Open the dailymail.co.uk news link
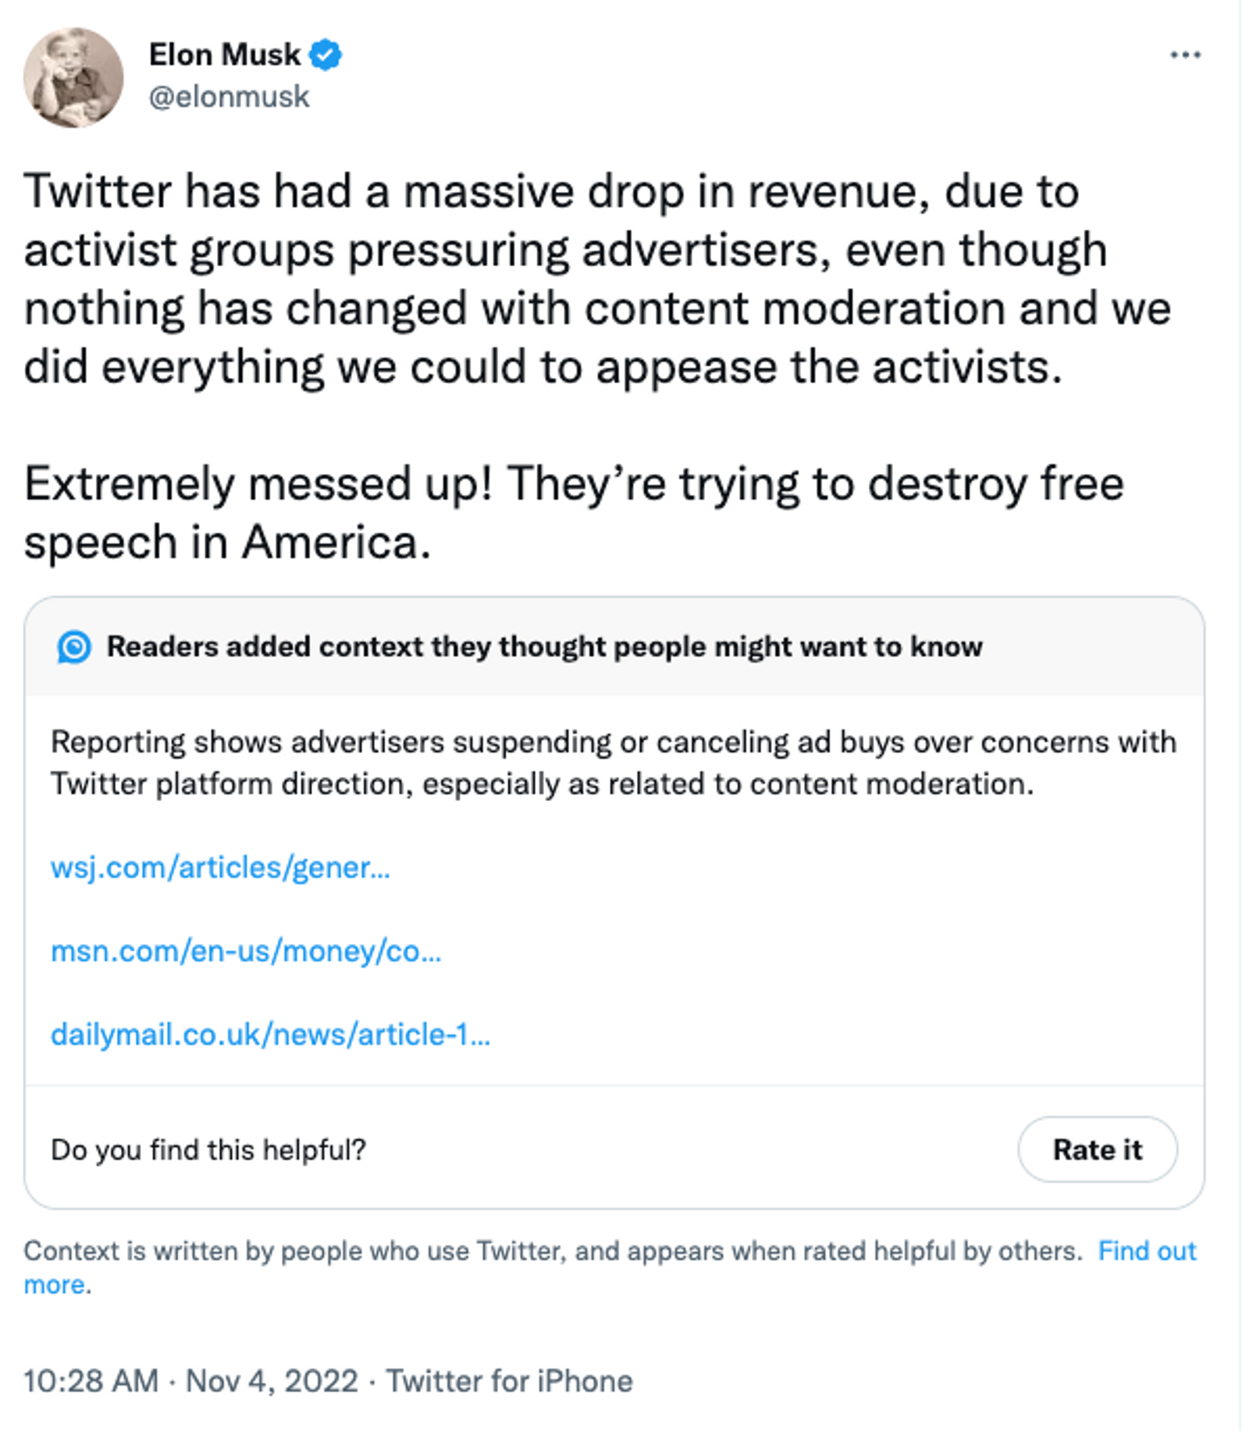 pos(270,1034)
